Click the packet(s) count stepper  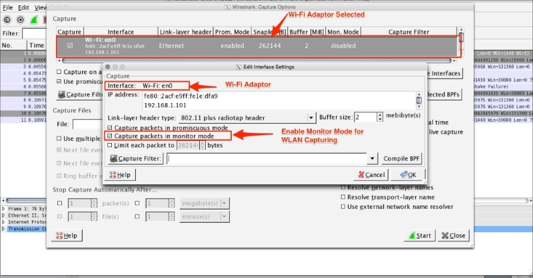pyautogui.click(x=94, y=204)
